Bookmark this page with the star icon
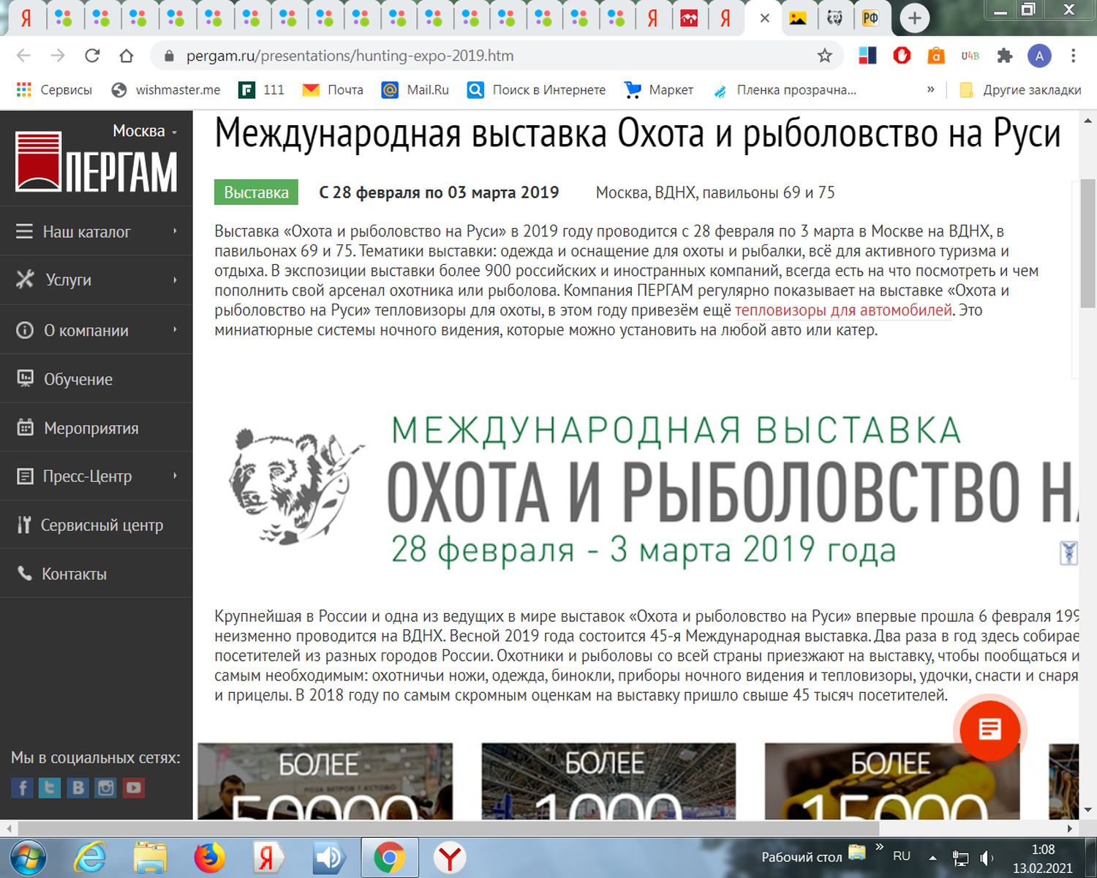 [824, 56]
